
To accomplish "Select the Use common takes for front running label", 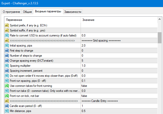I will pyautogui.click(x=31, y=86).
